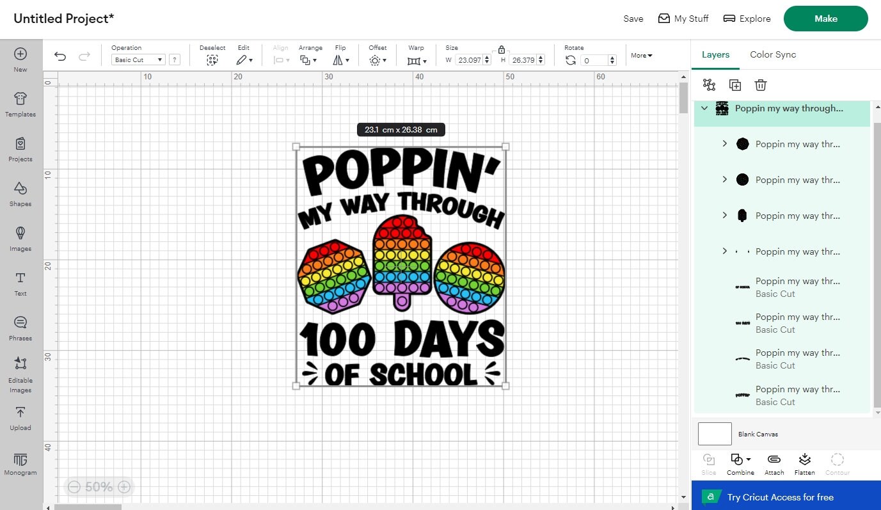This screenshot has width=881, height=510.
Task: Switch to the Color Sync tab
Action: [x=772, y=54]
